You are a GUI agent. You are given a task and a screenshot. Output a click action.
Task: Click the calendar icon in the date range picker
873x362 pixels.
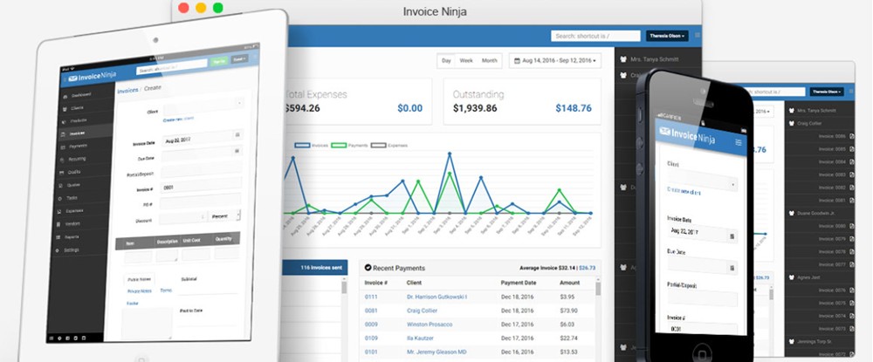(x=517, y=61)
